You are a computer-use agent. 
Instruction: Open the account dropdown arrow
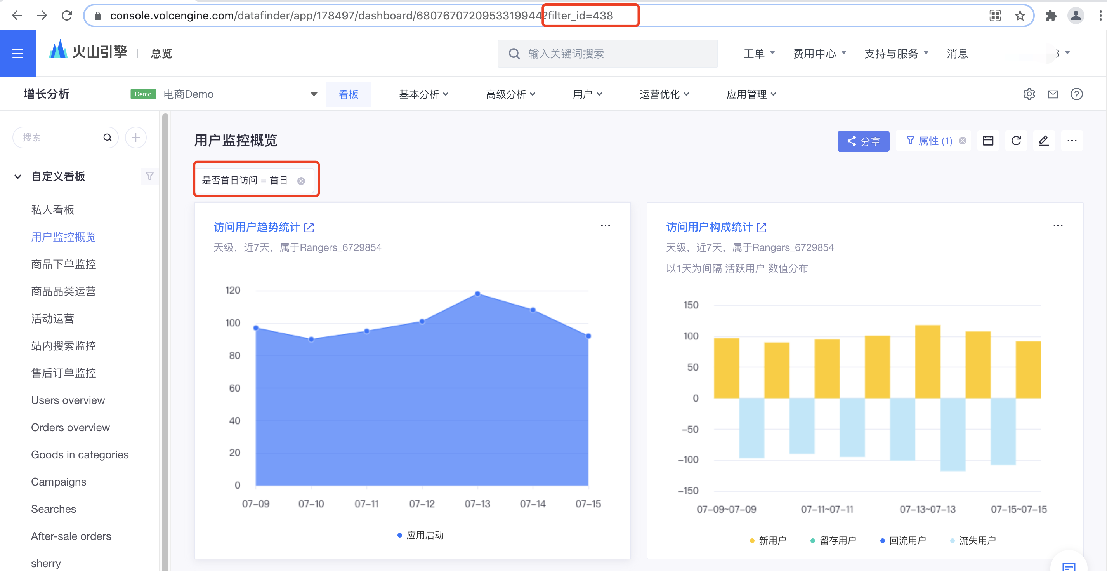click(1067, 53)
